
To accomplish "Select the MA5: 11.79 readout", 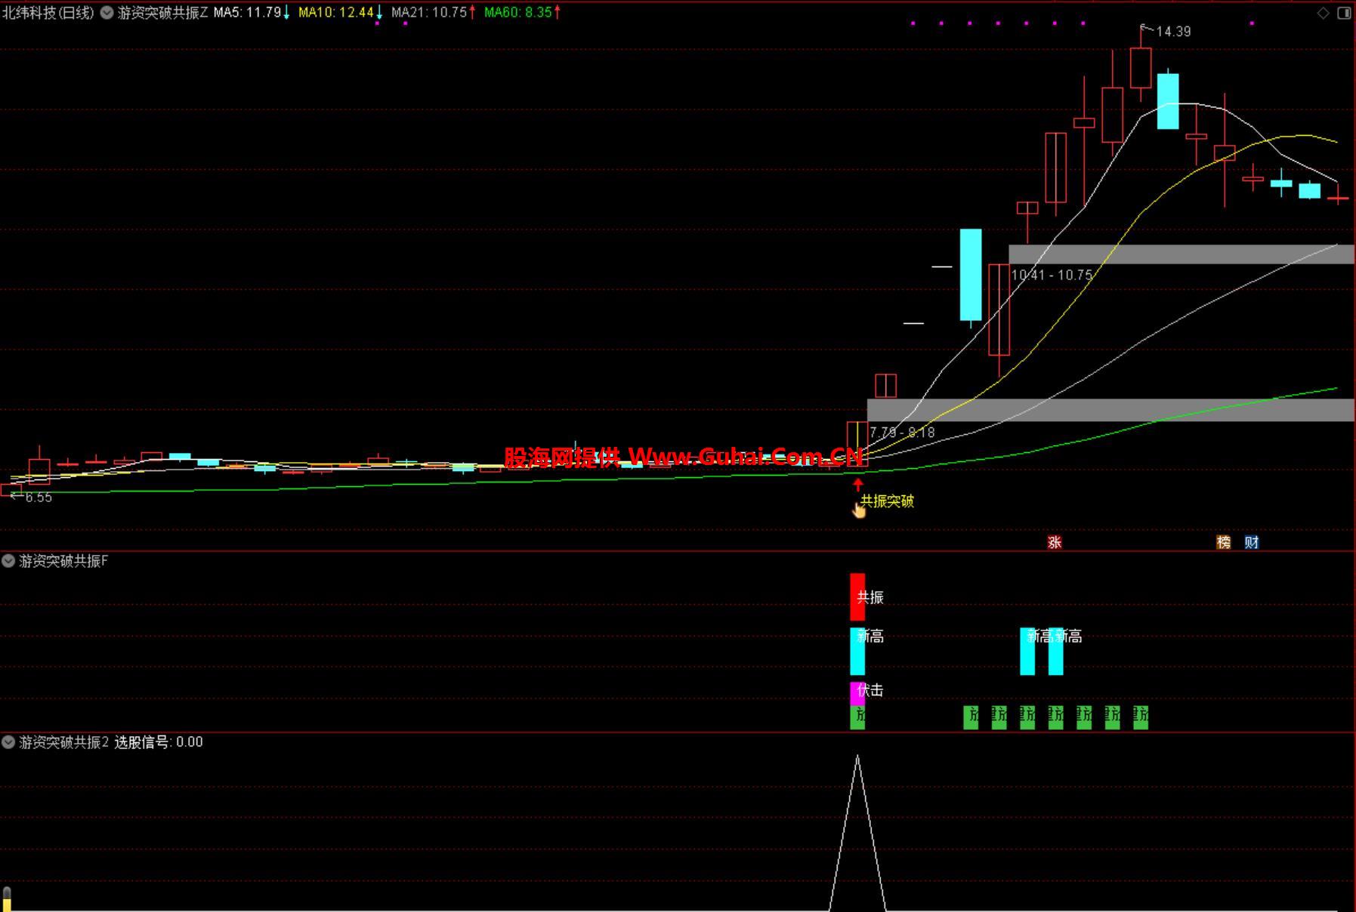I will [x=252, y=12].
